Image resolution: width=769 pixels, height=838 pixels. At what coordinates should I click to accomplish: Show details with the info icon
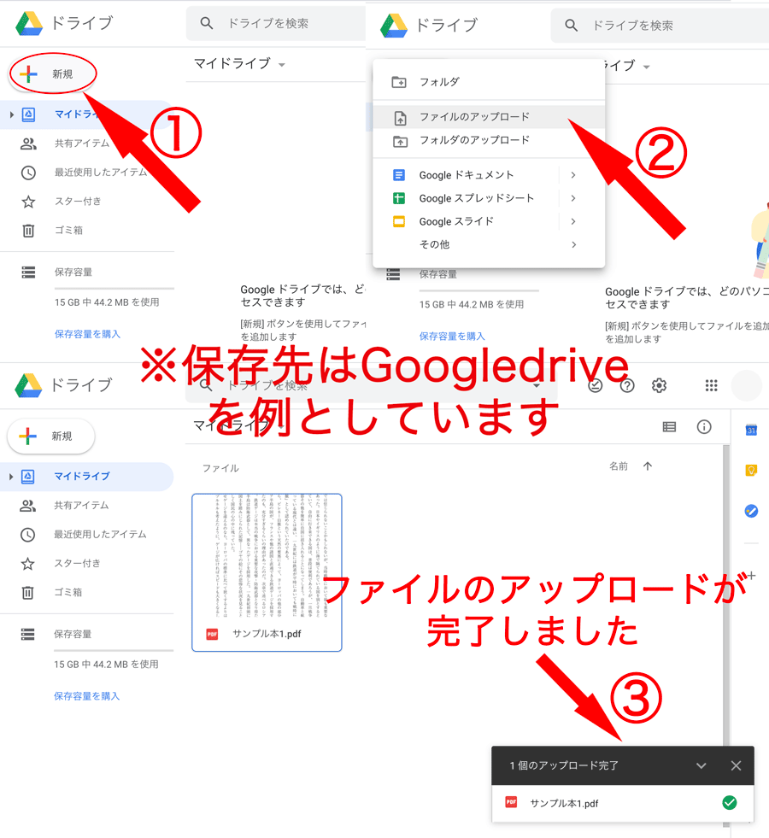704,426
